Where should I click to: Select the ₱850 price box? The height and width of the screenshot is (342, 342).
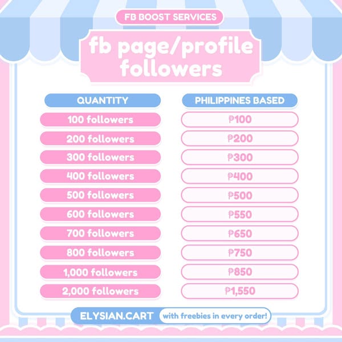pyautogui.click(x=239, y=272)
